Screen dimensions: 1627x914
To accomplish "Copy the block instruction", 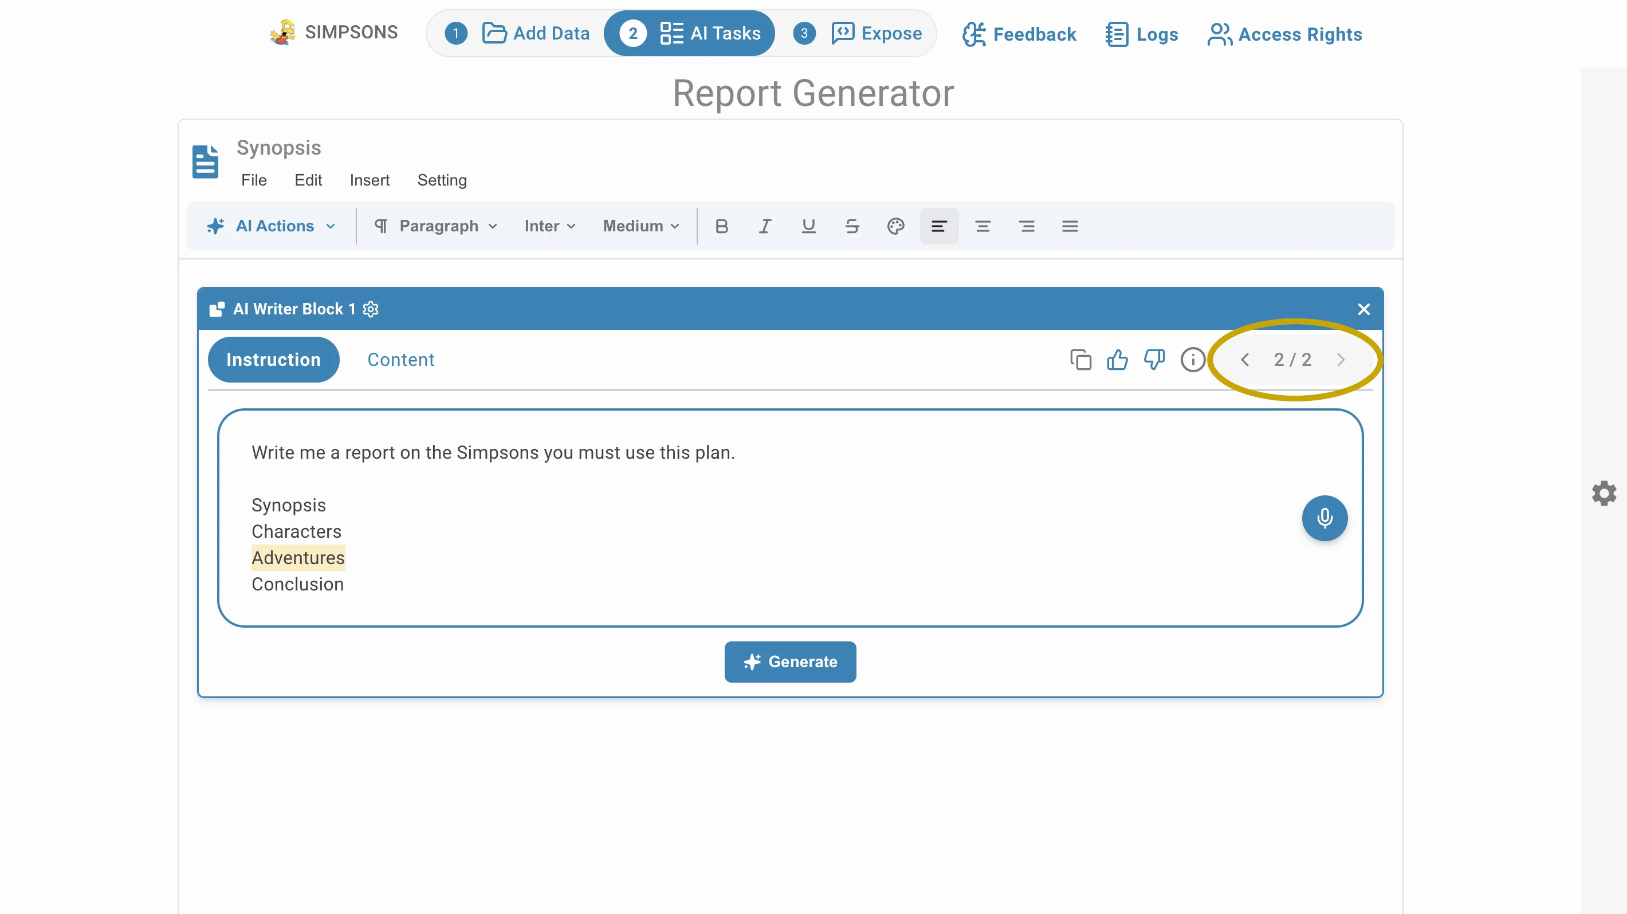I will point(1080,359).
